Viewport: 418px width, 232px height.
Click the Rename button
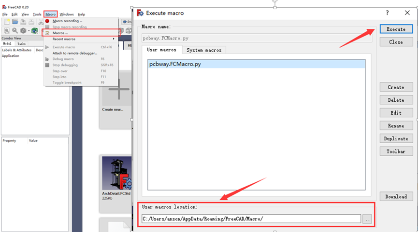pos(396,125)
